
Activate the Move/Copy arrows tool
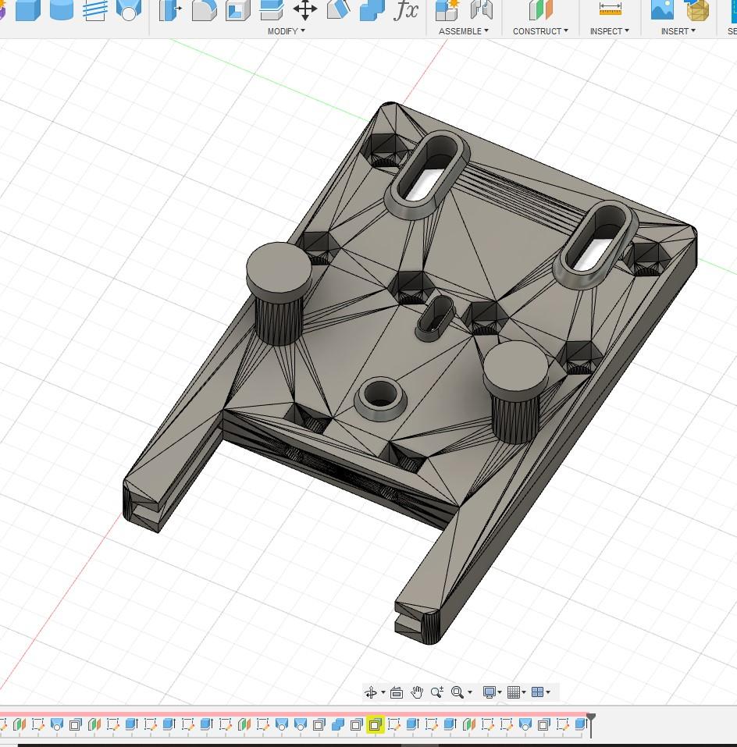pyautogui.click(x=304, y=9)
